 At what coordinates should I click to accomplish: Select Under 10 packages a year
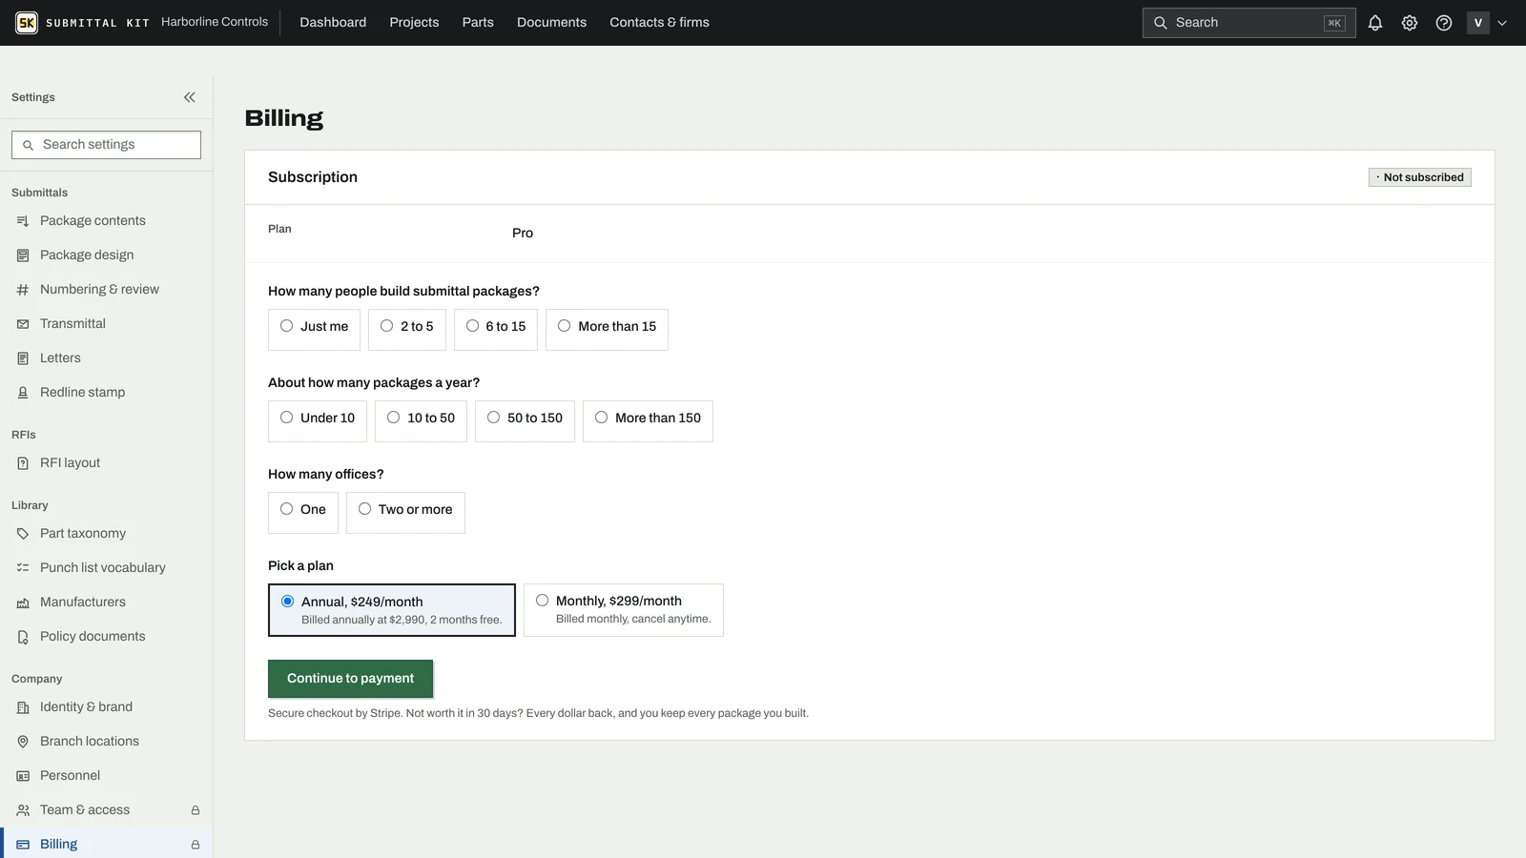pyautogui.click(x=318, y=420)
